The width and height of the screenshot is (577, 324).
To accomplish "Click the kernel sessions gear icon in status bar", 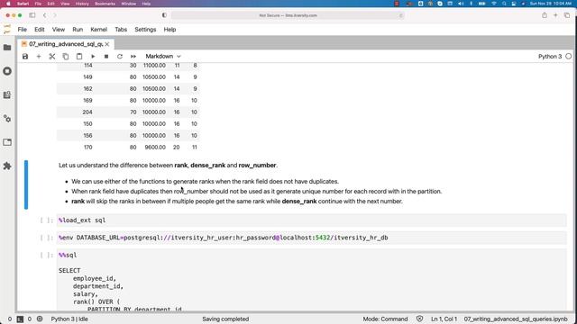I will coord(40,319).
